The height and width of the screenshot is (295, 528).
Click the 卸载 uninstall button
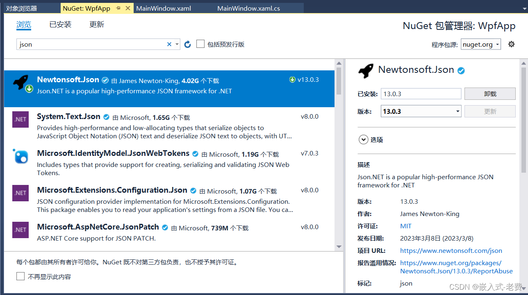[x=490, y=94]
